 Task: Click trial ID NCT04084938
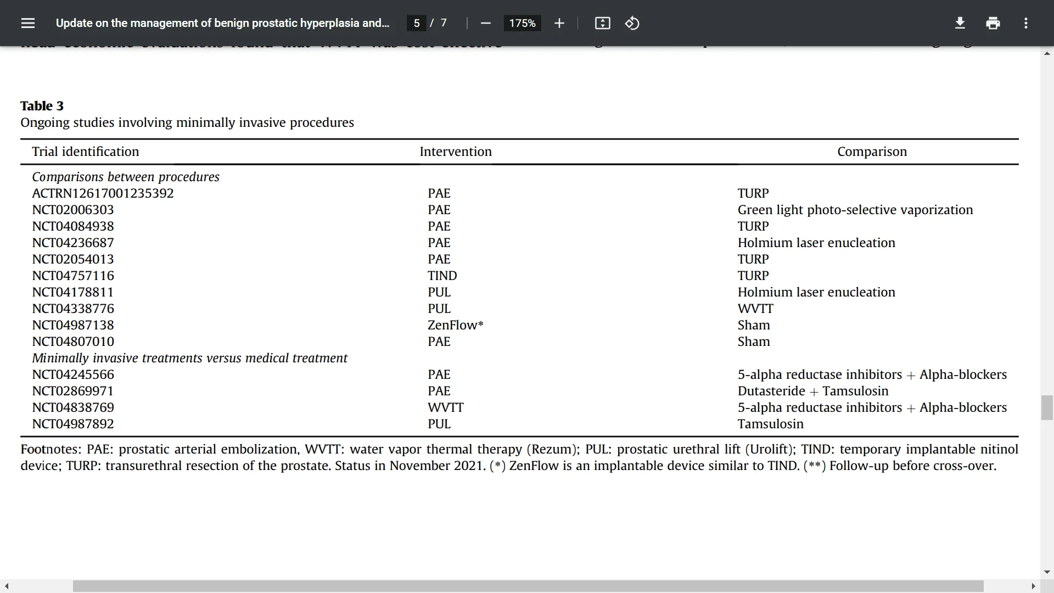[x=73, y=226]
